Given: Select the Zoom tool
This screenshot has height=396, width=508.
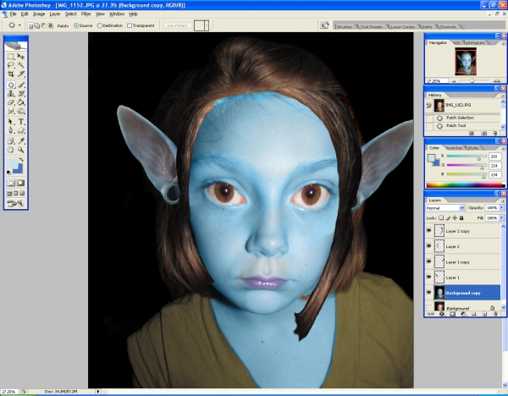Looking at the screenshot, I should [x=21, y=150].
